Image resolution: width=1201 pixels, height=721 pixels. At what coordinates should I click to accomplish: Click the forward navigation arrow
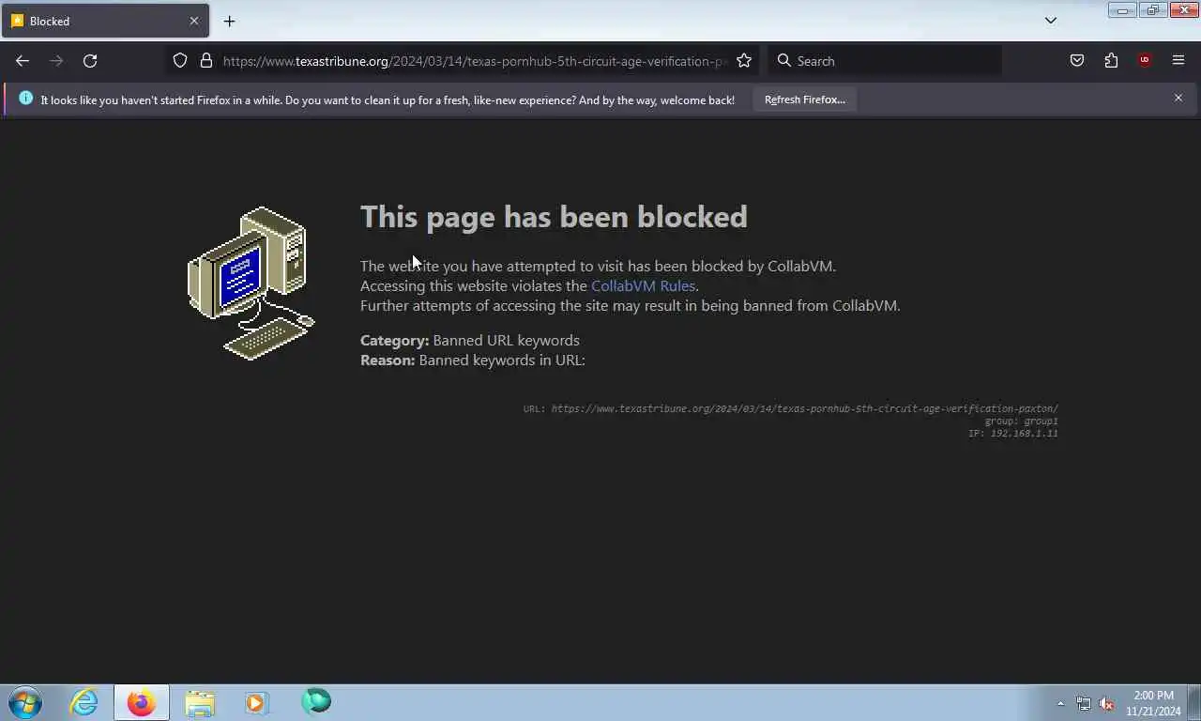pyautogui.click(x=56, y=61)
